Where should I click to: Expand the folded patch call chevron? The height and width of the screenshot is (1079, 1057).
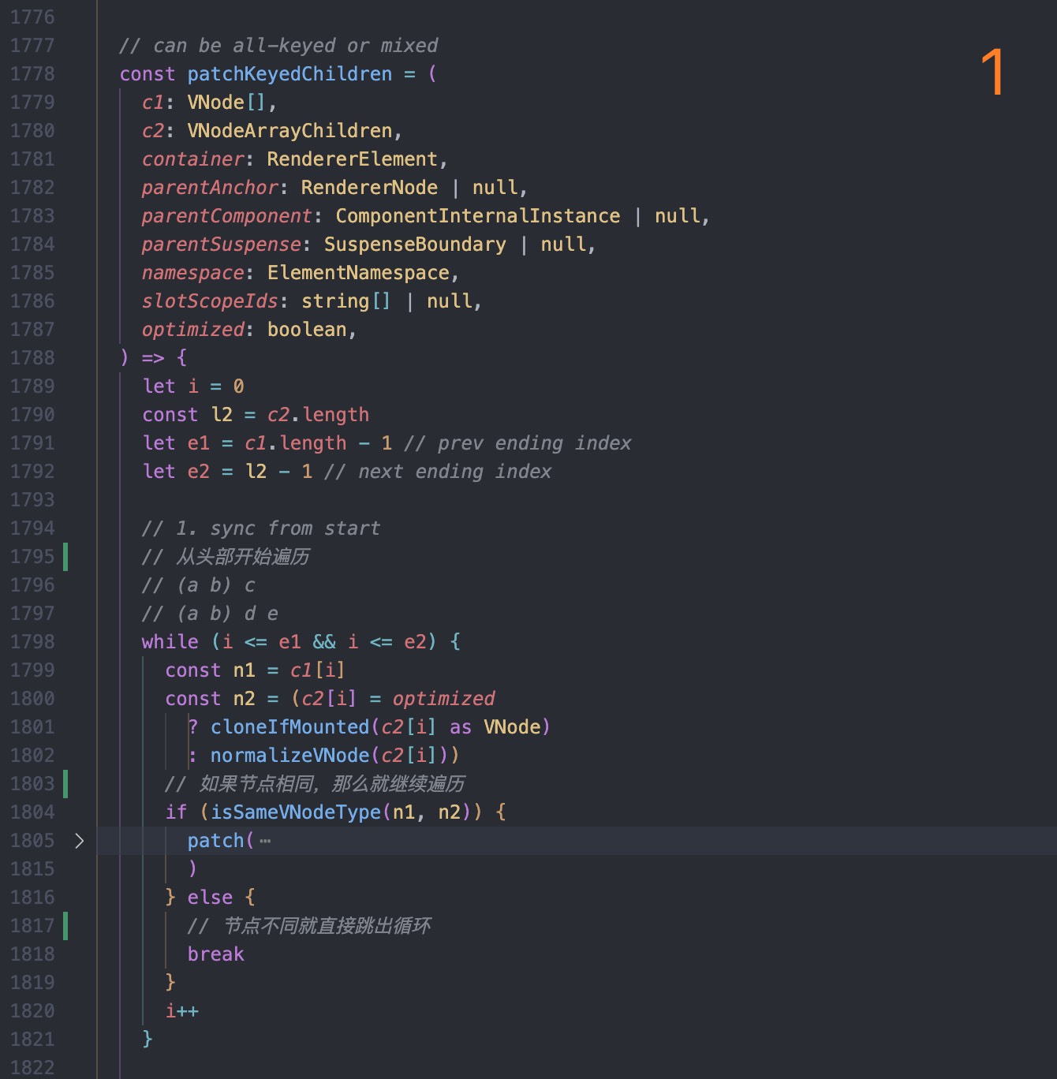click(79, 841)
